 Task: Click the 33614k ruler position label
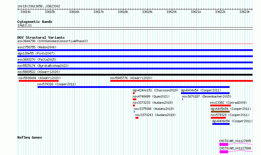point(26,12)
